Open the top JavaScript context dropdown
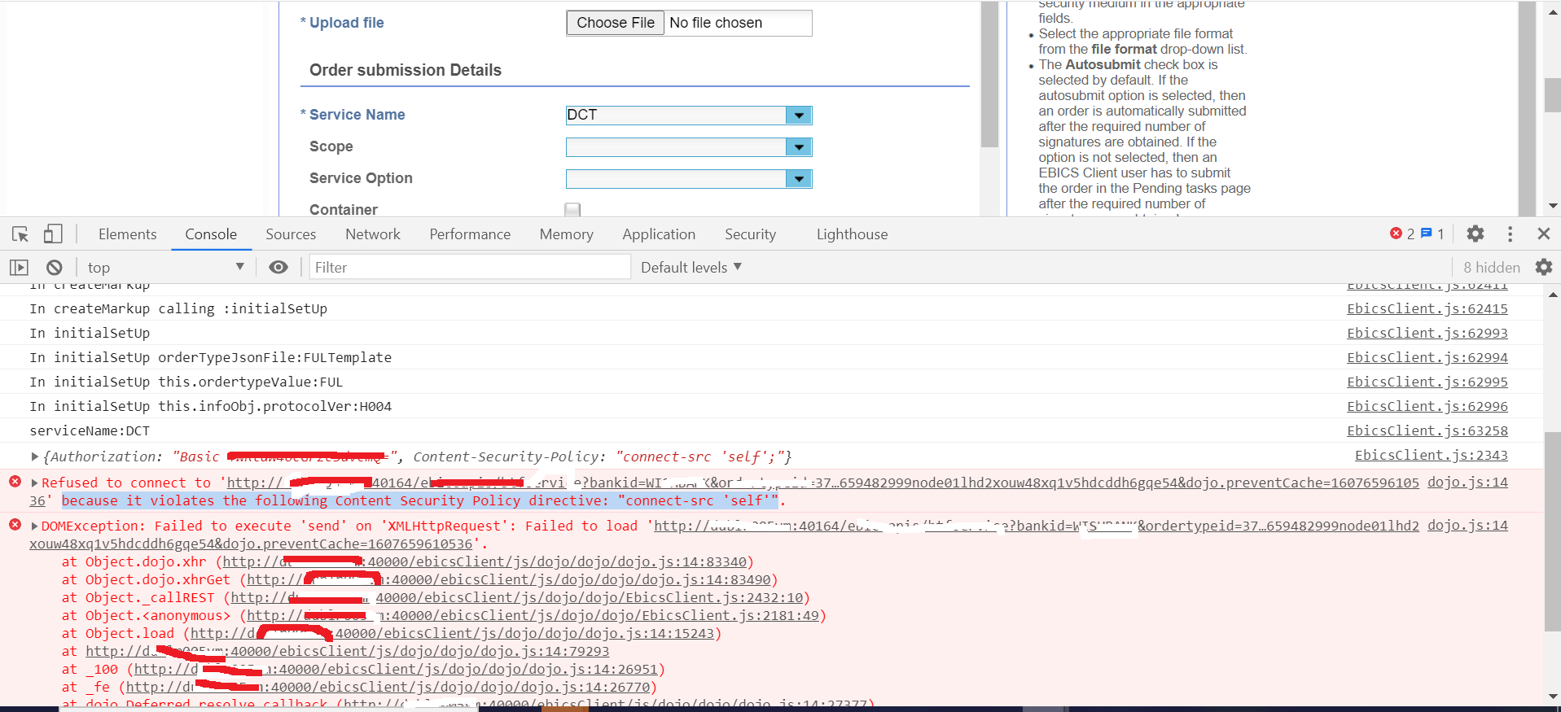 [165, 267]
